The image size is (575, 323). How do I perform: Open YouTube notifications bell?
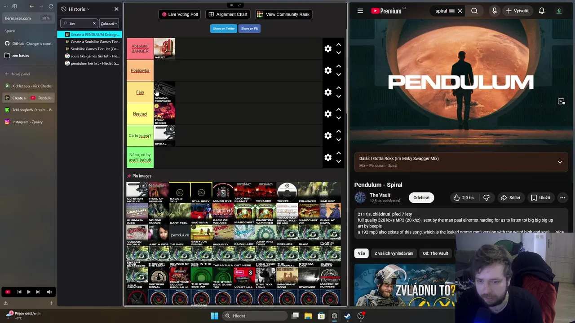(x=542, y=11)
